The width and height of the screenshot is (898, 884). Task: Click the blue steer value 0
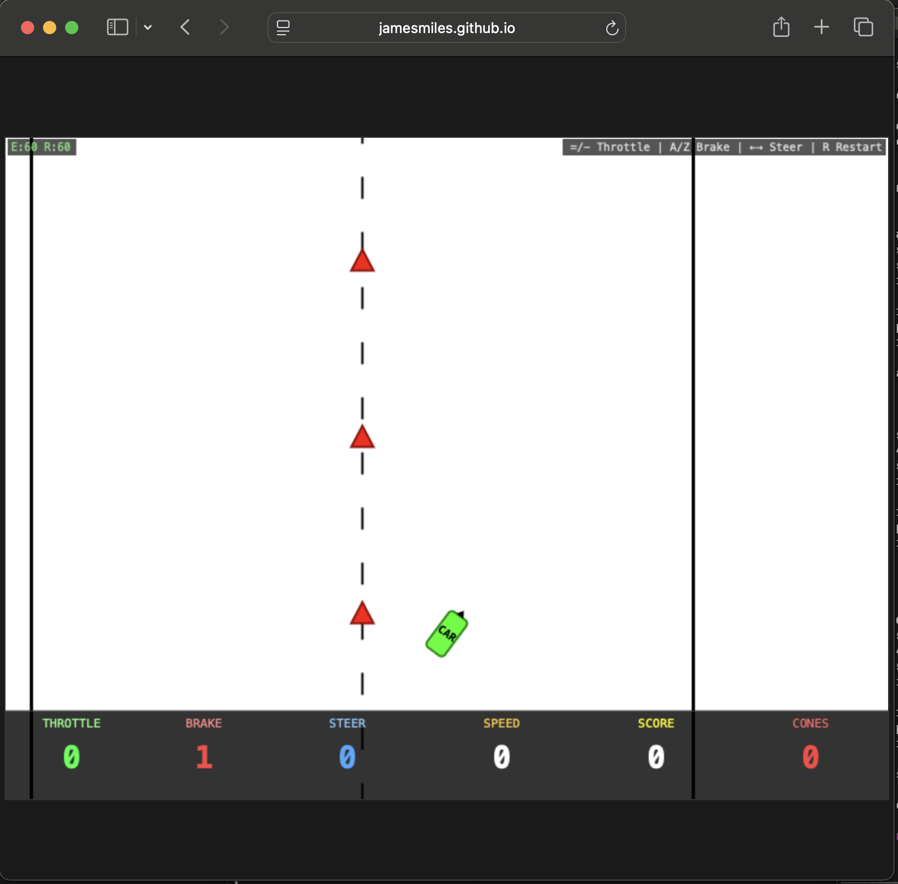coord(347,757)
